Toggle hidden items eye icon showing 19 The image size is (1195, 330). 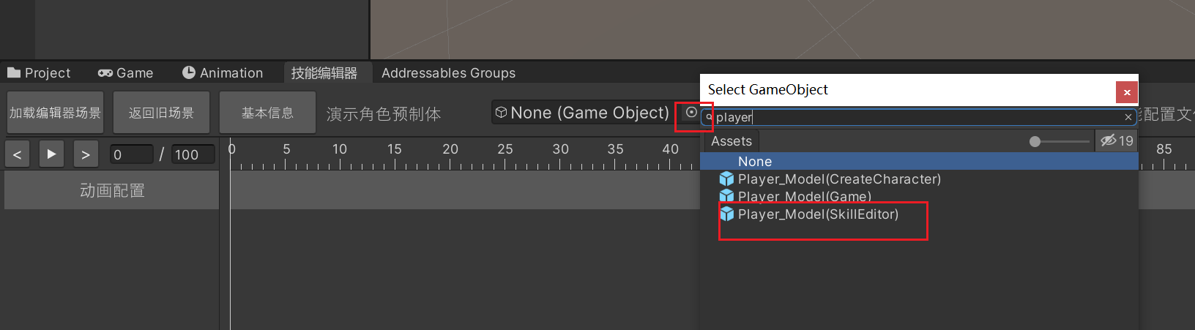1117,140
